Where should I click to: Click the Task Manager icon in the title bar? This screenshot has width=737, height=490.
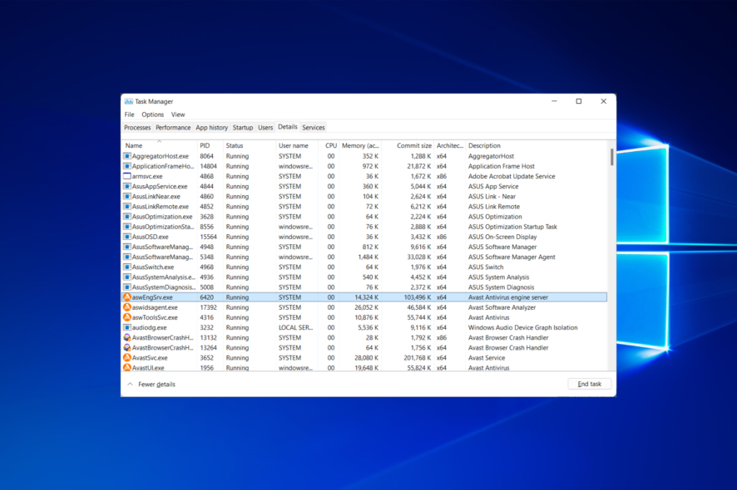coord(127,100)
